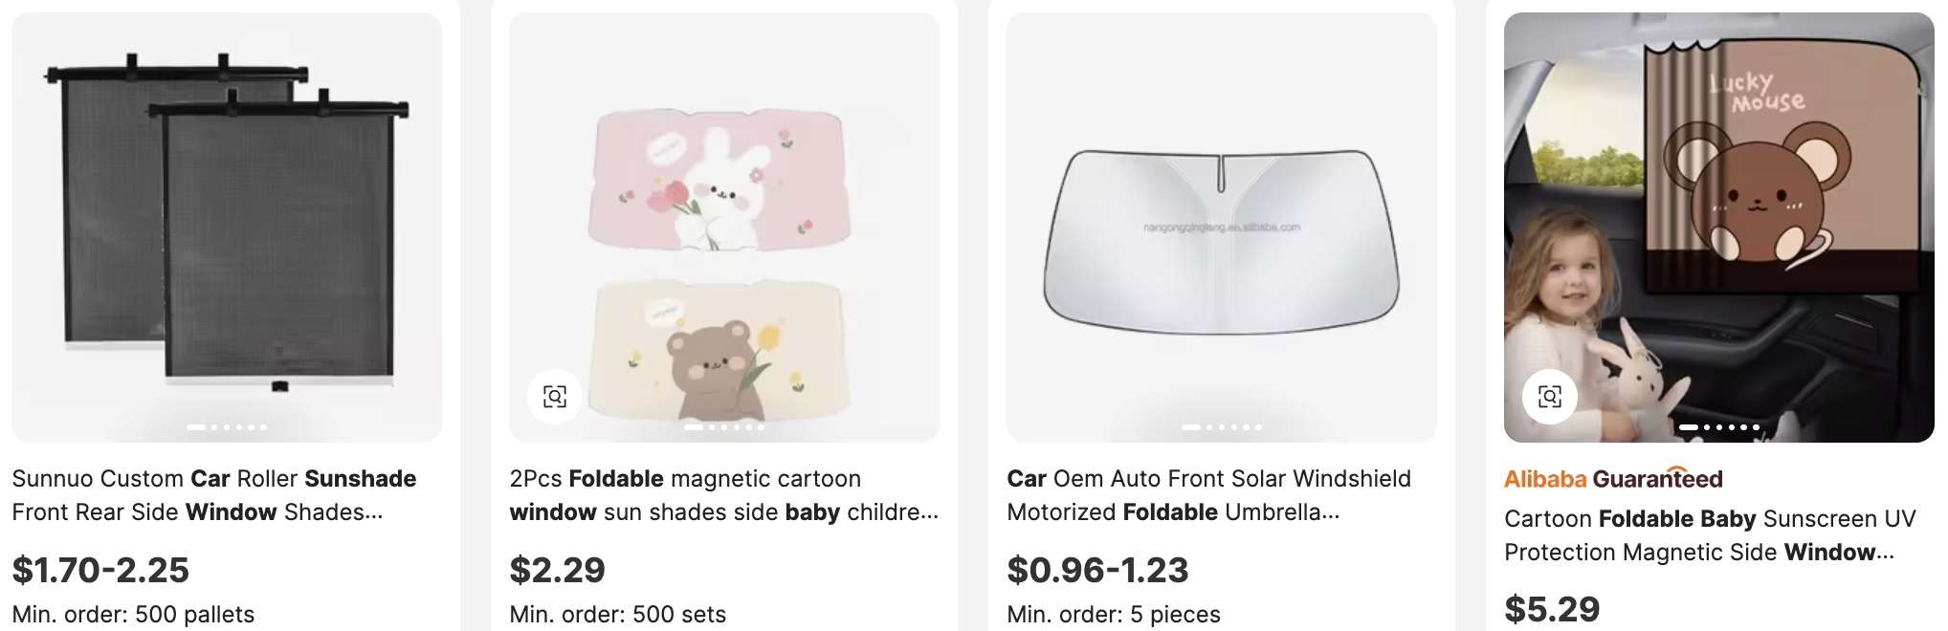The width and height of the screenshot is (1948, 631).
Task: View silver windshield umbrella product image
Action: click(x=1222, y=228)
